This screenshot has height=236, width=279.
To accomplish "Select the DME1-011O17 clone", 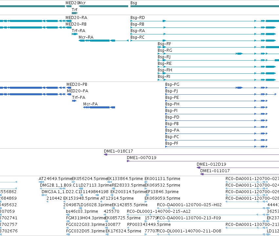I will click(215, 171).
